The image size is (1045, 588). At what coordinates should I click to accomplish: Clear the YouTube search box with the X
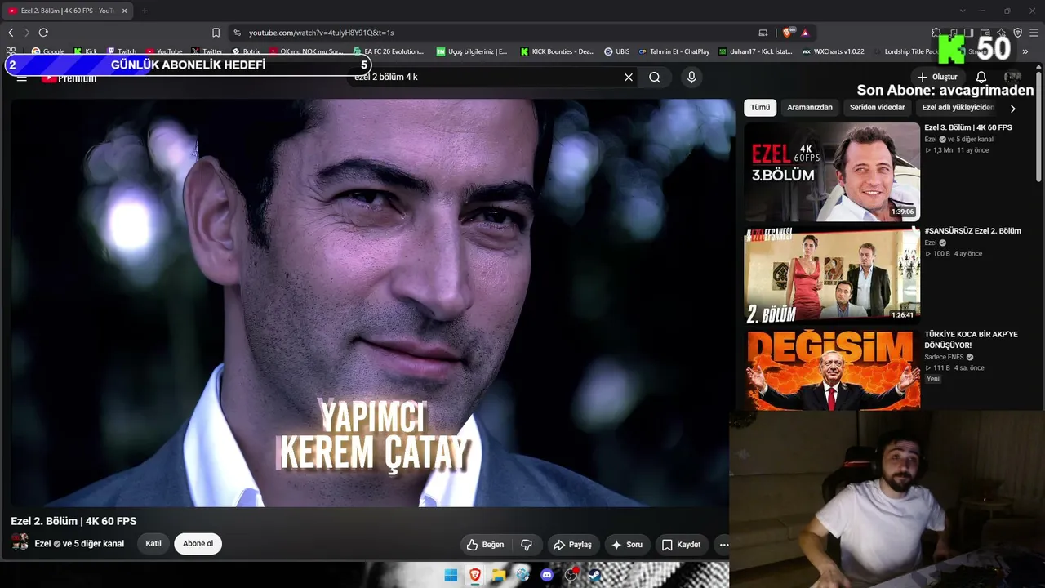[x=629, y=78]
